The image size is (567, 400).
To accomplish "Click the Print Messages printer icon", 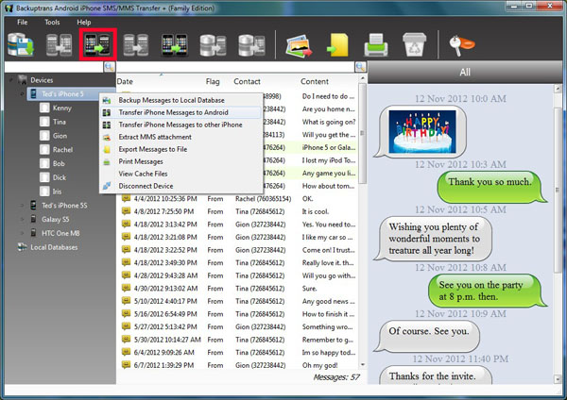I will point(376,44).
